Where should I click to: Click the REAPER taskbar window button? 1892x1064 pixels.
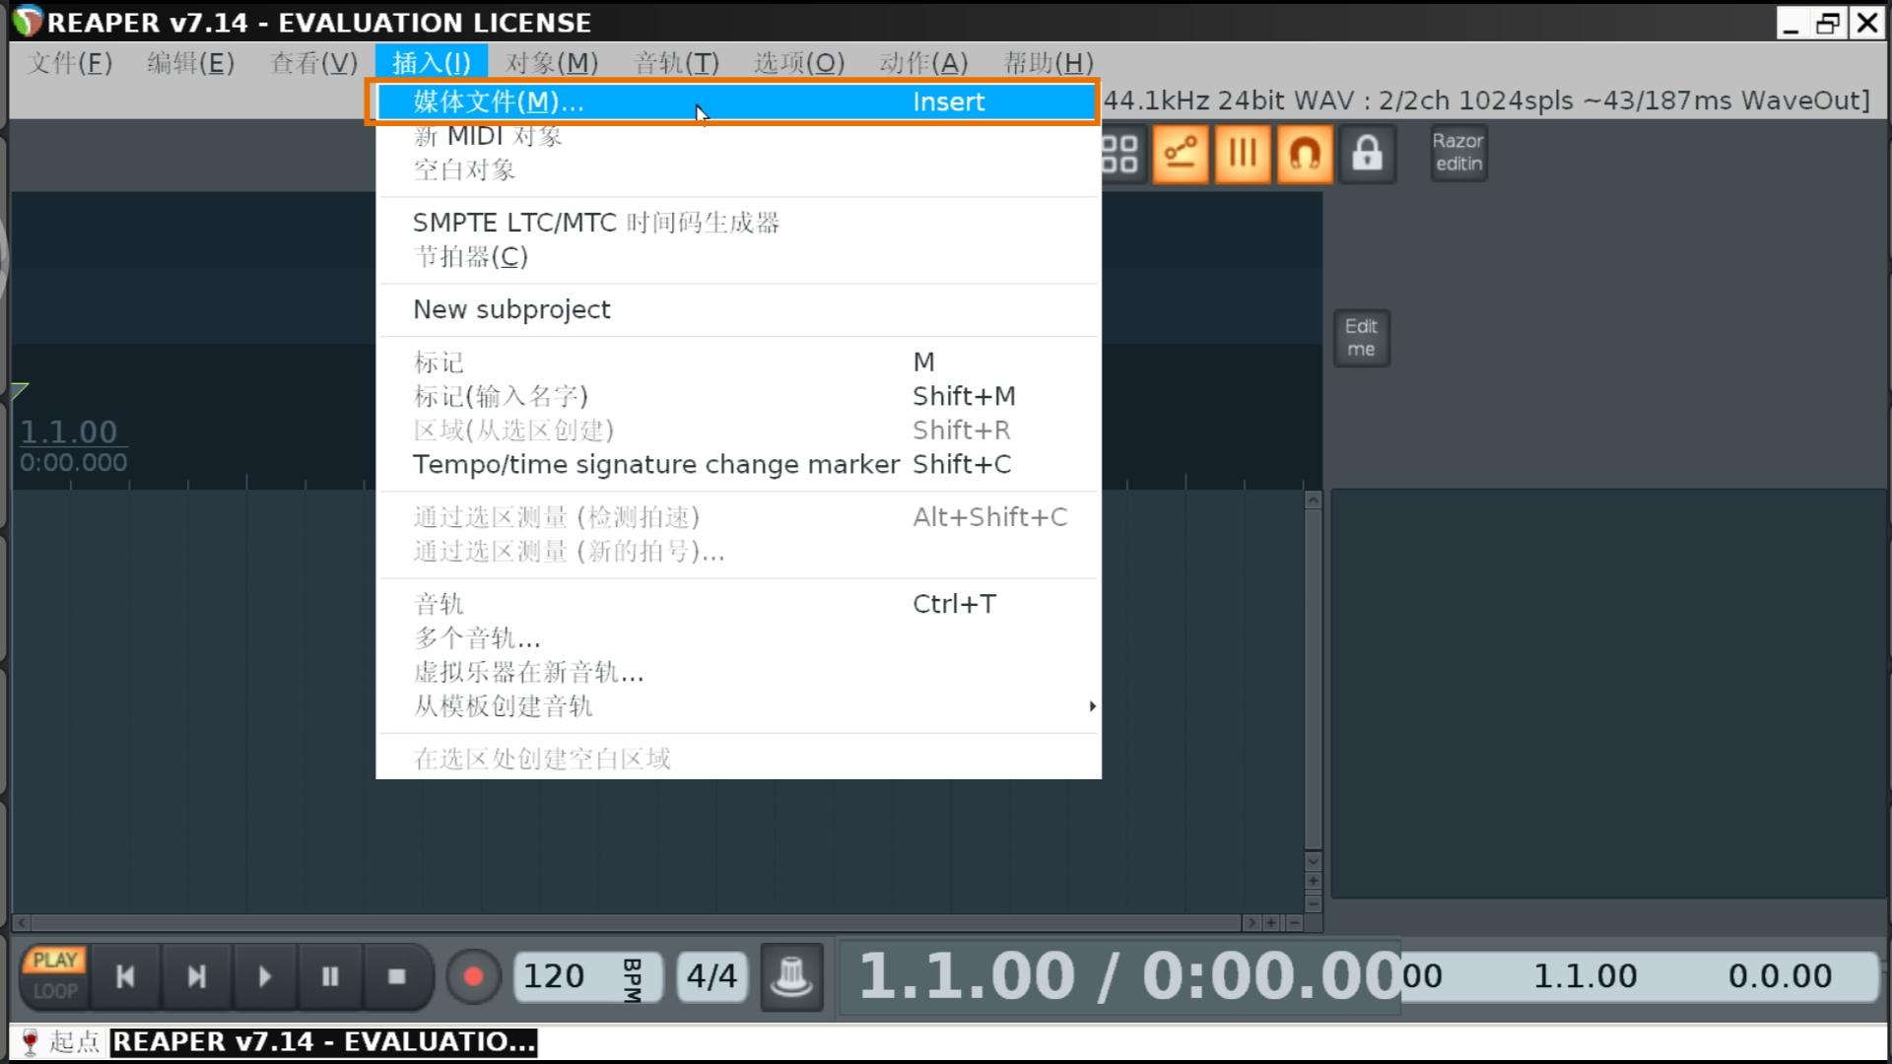tap(323, 1042)
